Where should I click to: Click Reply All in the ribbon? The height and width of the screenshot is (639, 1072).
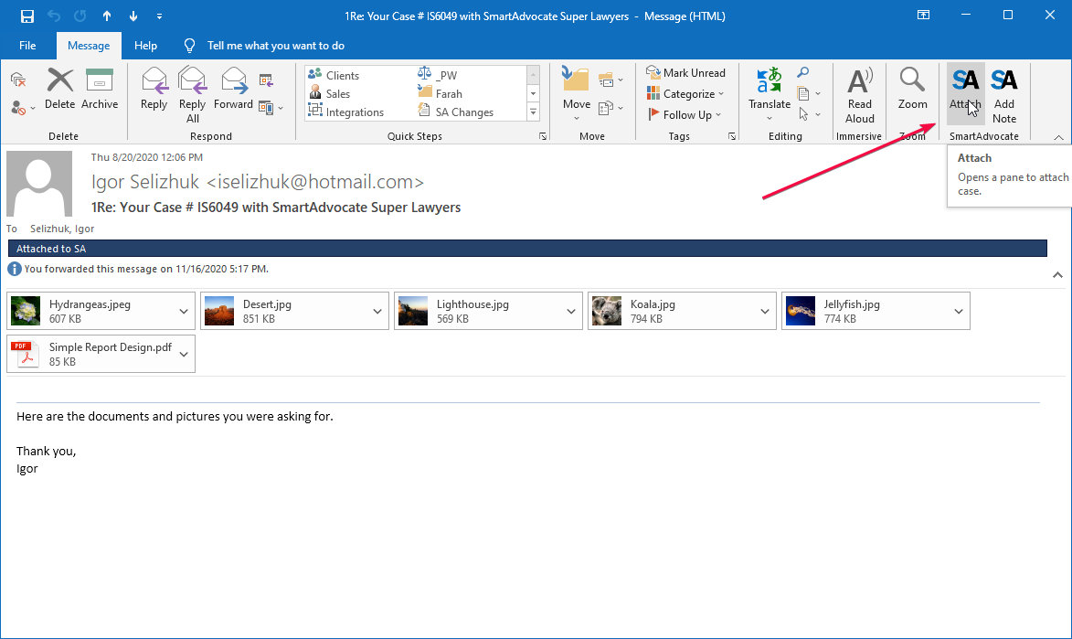193,93
